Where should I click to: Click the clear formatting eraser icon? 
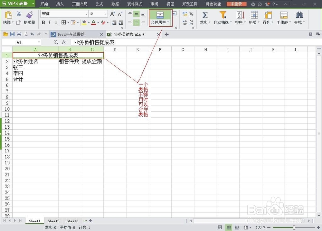tap(103, 22)
